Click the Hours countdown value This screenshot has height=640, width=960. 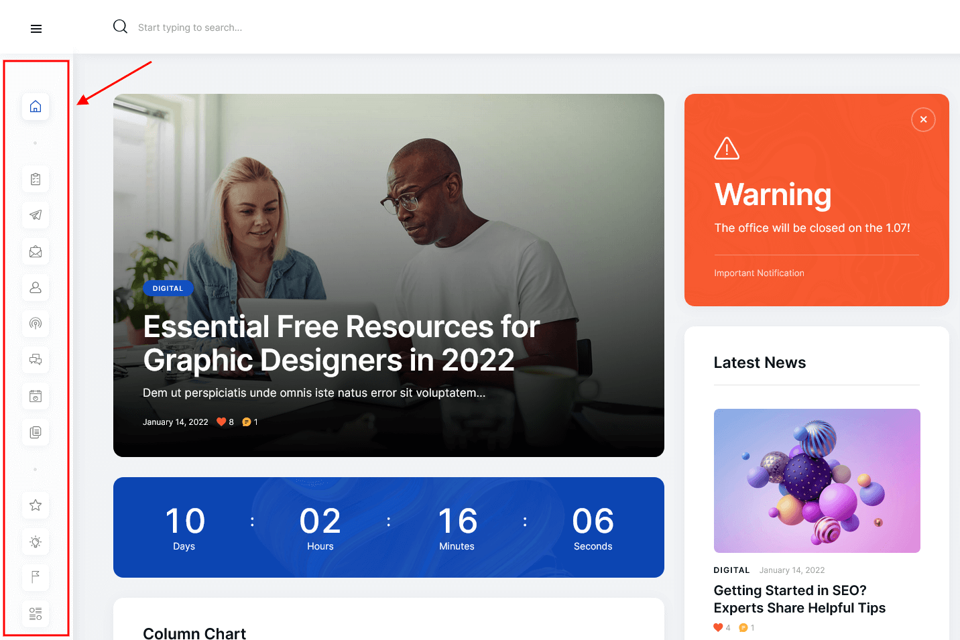point(320,521)
